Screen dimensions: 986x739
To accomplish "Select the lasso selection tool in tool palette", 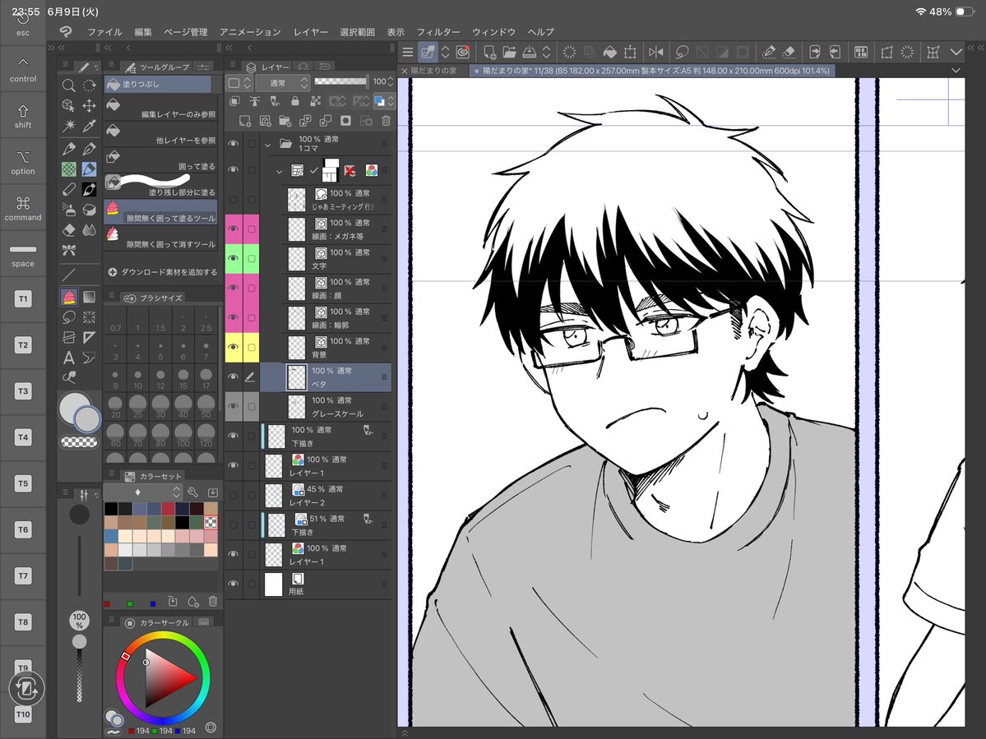I will point(68,316).
